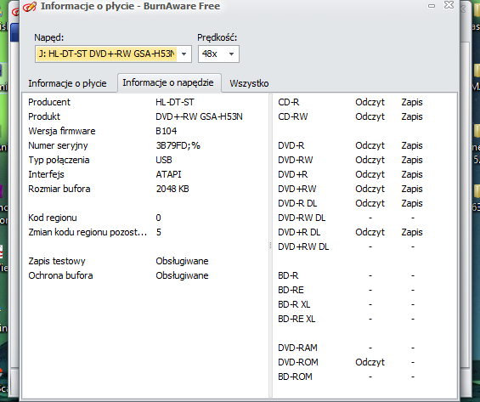Click the BD-RE row label

[291, 290]
